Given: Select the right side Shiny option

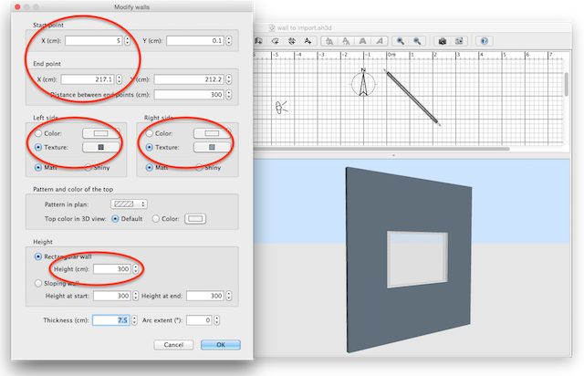Looking at the screenshot, I should click(198, 168).
